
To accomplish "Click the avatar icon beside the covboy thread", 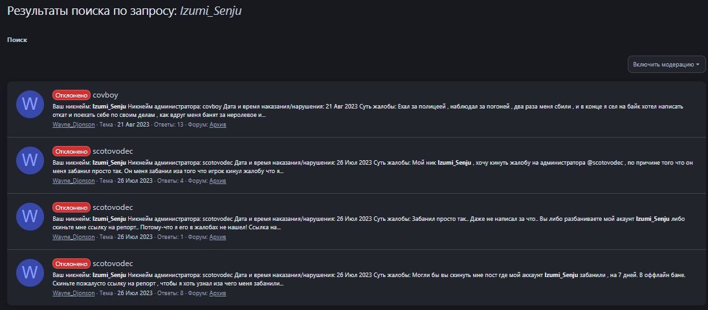I will [29, 105].
